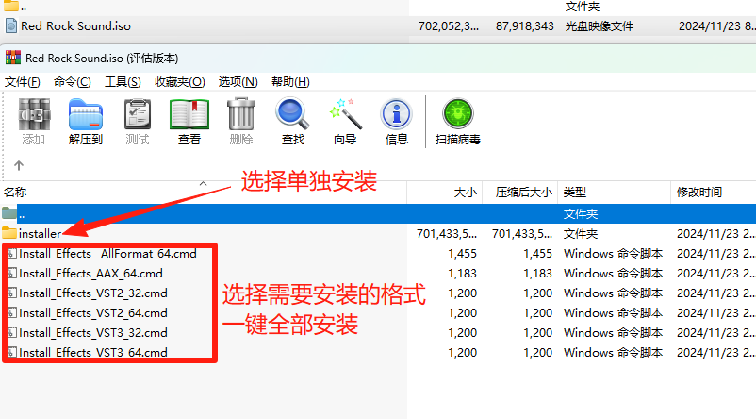This screenshot has height=419, width=756.
Task: Select Install_Effects__AllFormat_64.cmd file name
Action: (107, 254)
